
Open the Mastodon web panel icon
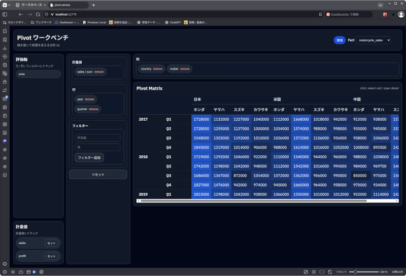point(5,141)
